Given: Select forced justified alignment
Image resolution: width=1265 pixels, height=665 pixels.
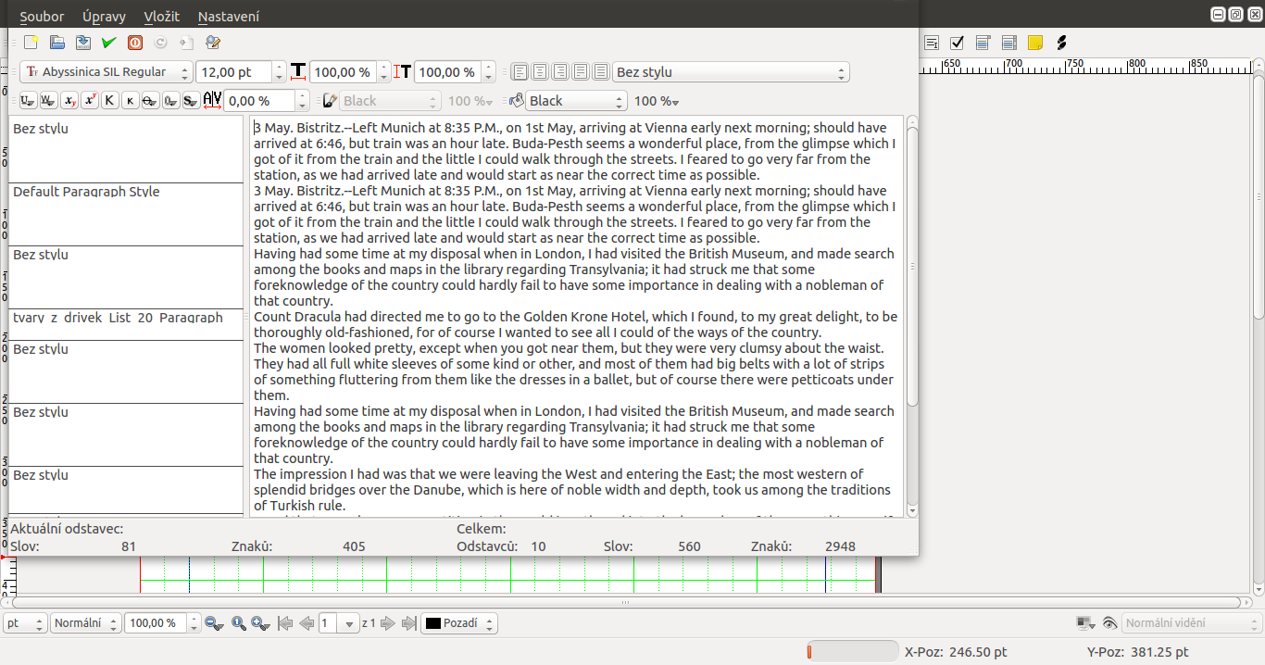Looking at the screenshot, I should [601, 71].
